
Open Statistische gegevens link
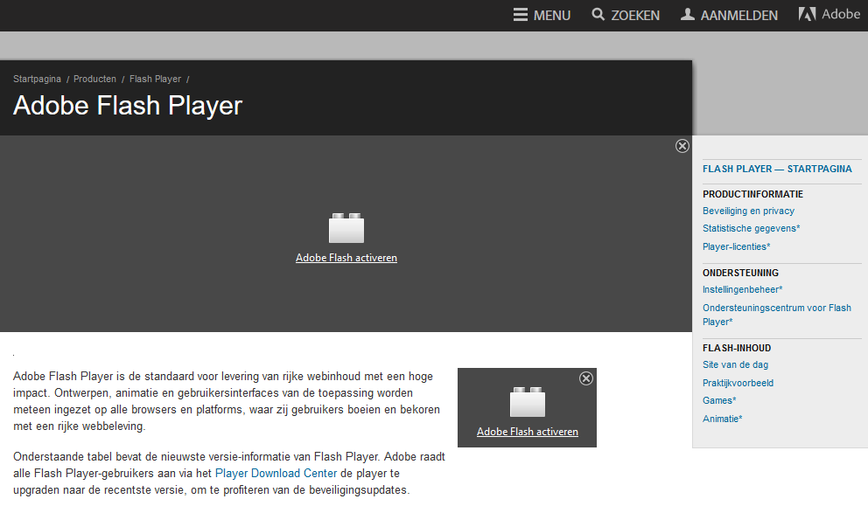click(x=752, y=228)
